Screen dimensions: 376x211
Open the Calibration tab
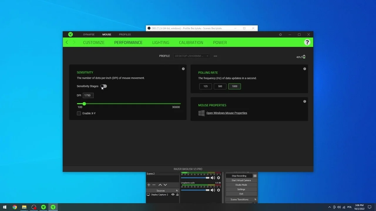pyautogui.click(x=191, y=42)
